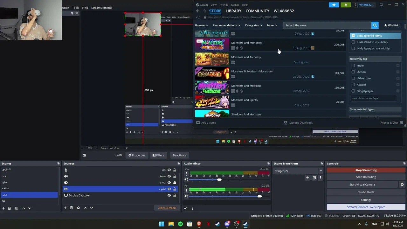Expand the Recommendations dropdown

[x=226, y=25]
